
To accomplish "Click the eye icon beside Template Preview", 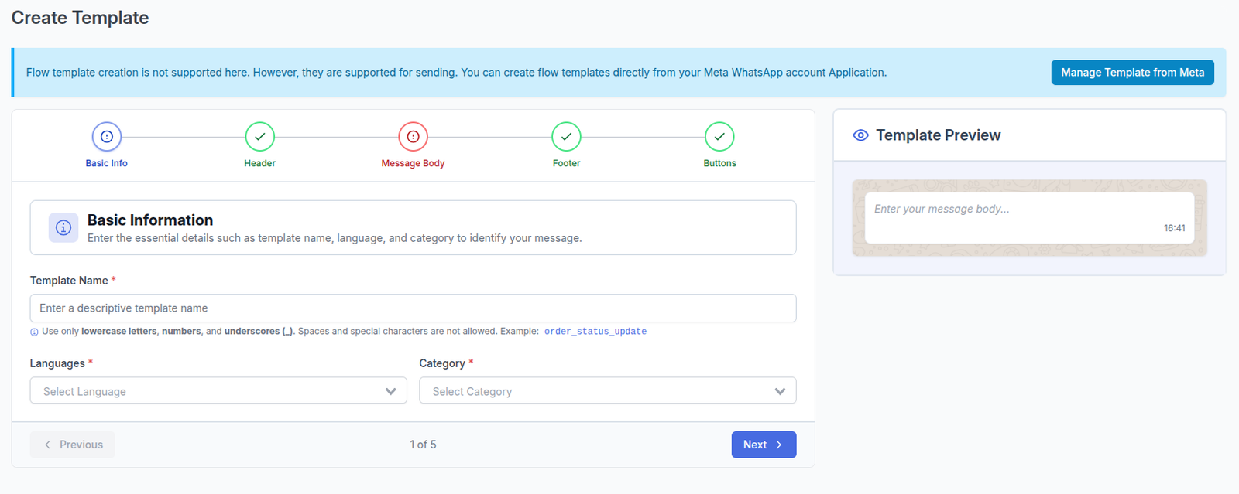I will pos(860,135).
